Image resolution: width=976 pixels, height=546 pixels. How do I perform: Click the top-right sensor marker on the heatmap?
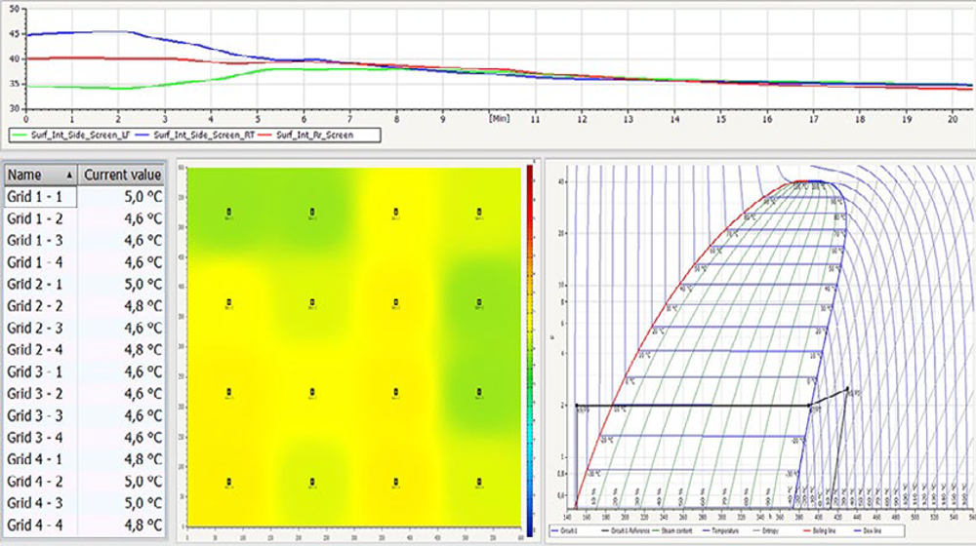tap(479, 213)
